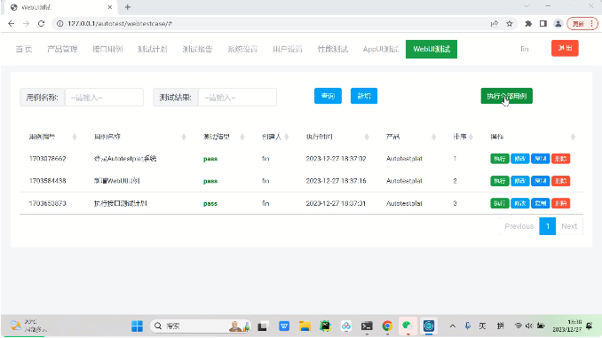Open the 用户设置 navigation item
This screenshot has height=338, width=602.
tap(288, 49)
